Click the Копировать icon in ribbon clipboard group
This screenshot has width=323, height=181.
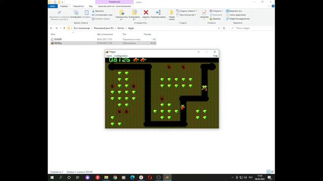[x=76, y=13]
